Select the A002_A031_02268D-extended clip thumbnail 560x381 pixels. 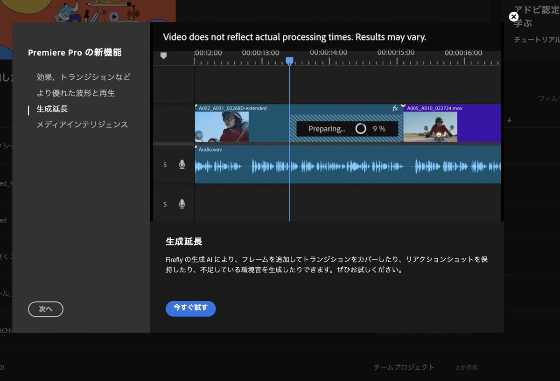pos(222,126)
